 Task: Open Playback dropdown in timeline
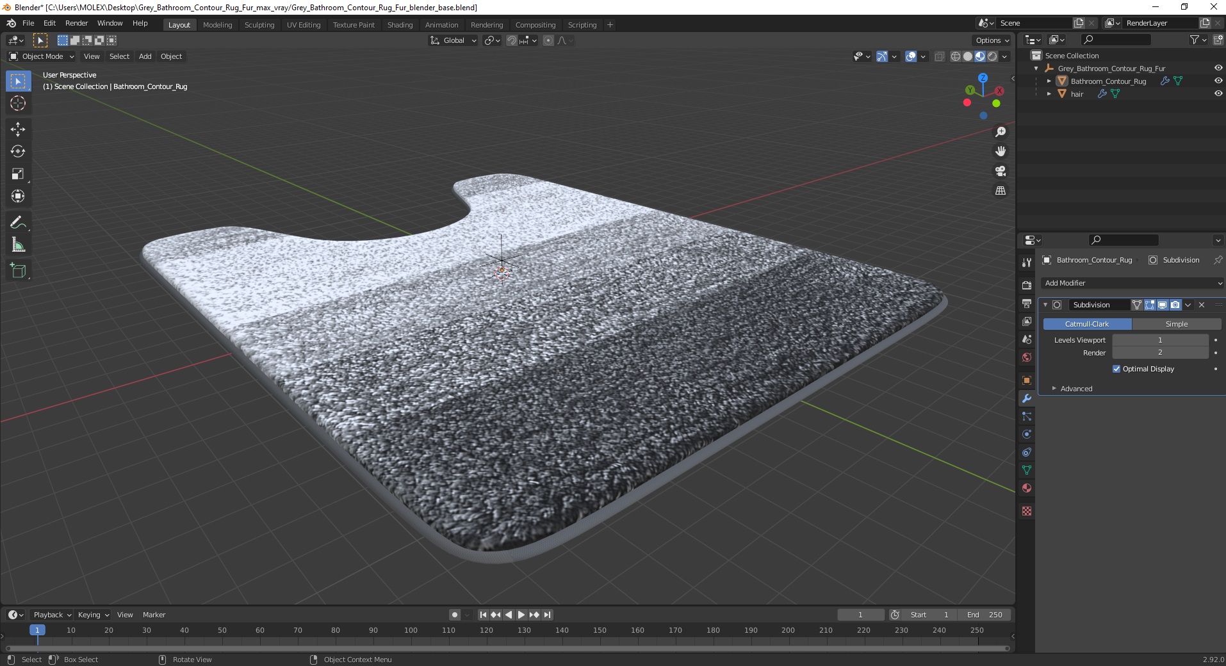(x=52, y=615)
